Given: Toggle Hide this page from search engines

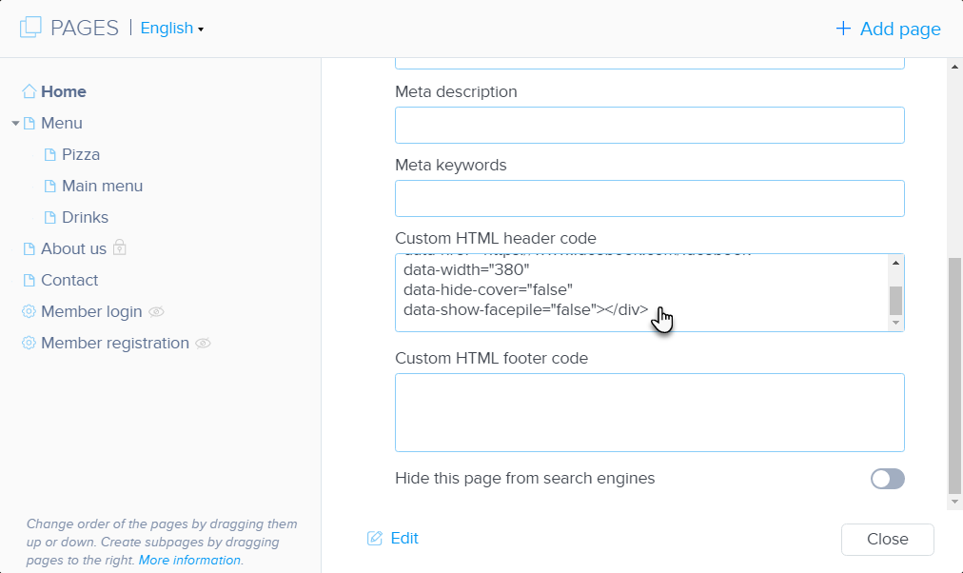Looking at the screenshot, I should coord(887,479).
